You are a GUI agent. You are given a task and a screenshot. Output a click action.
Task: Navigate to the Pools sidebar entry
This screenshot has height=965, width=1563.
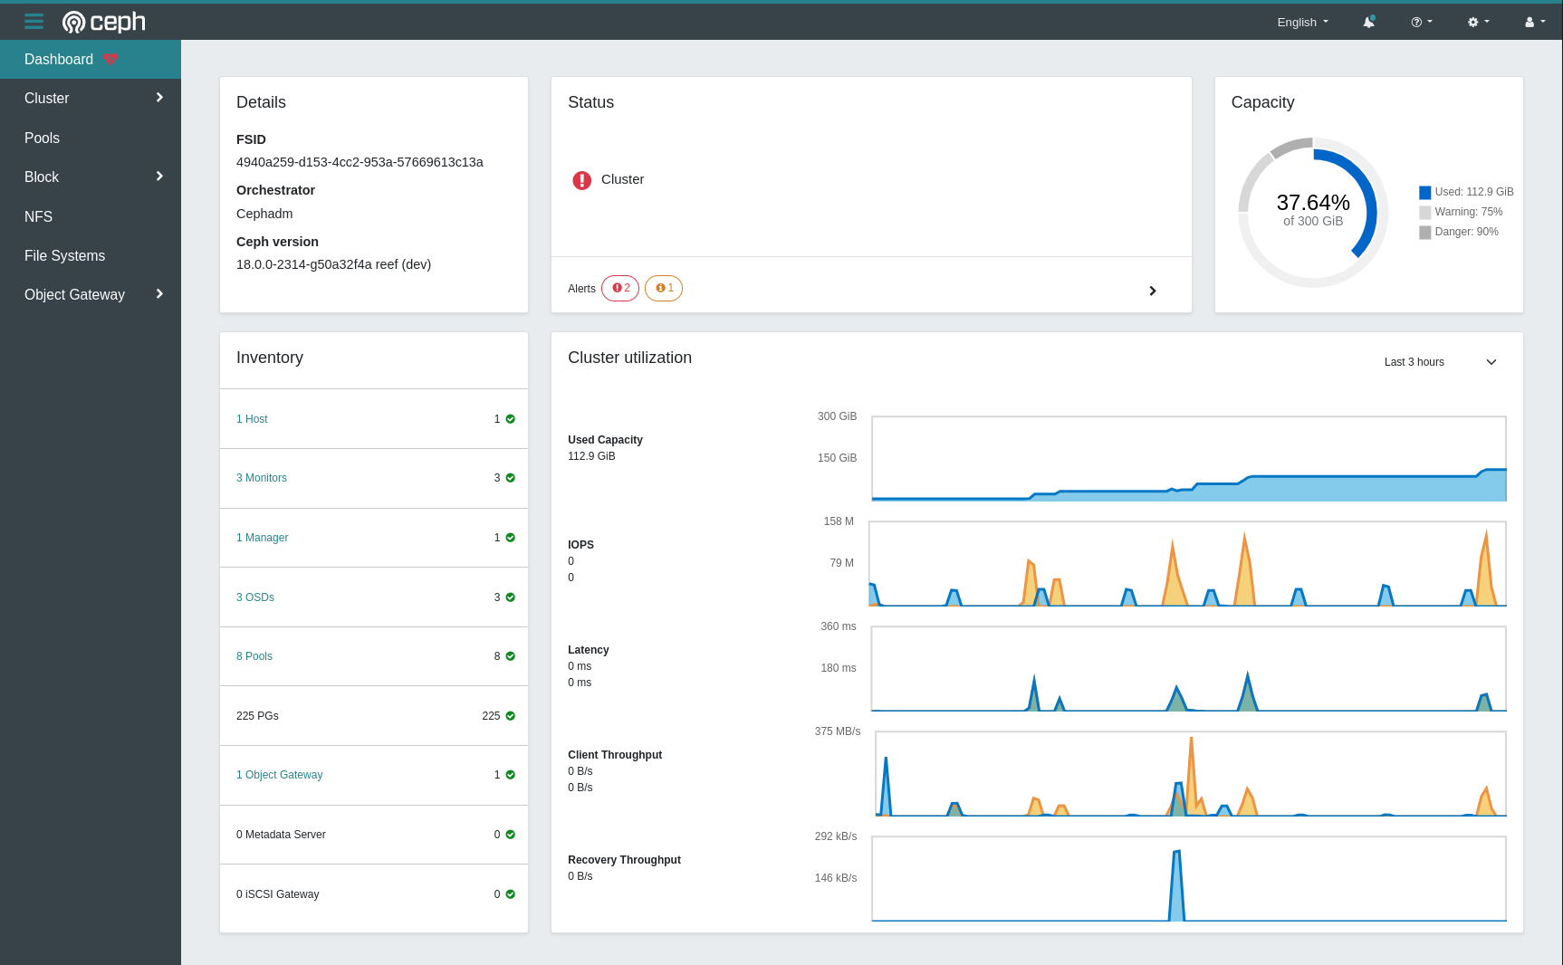[42, 138]
